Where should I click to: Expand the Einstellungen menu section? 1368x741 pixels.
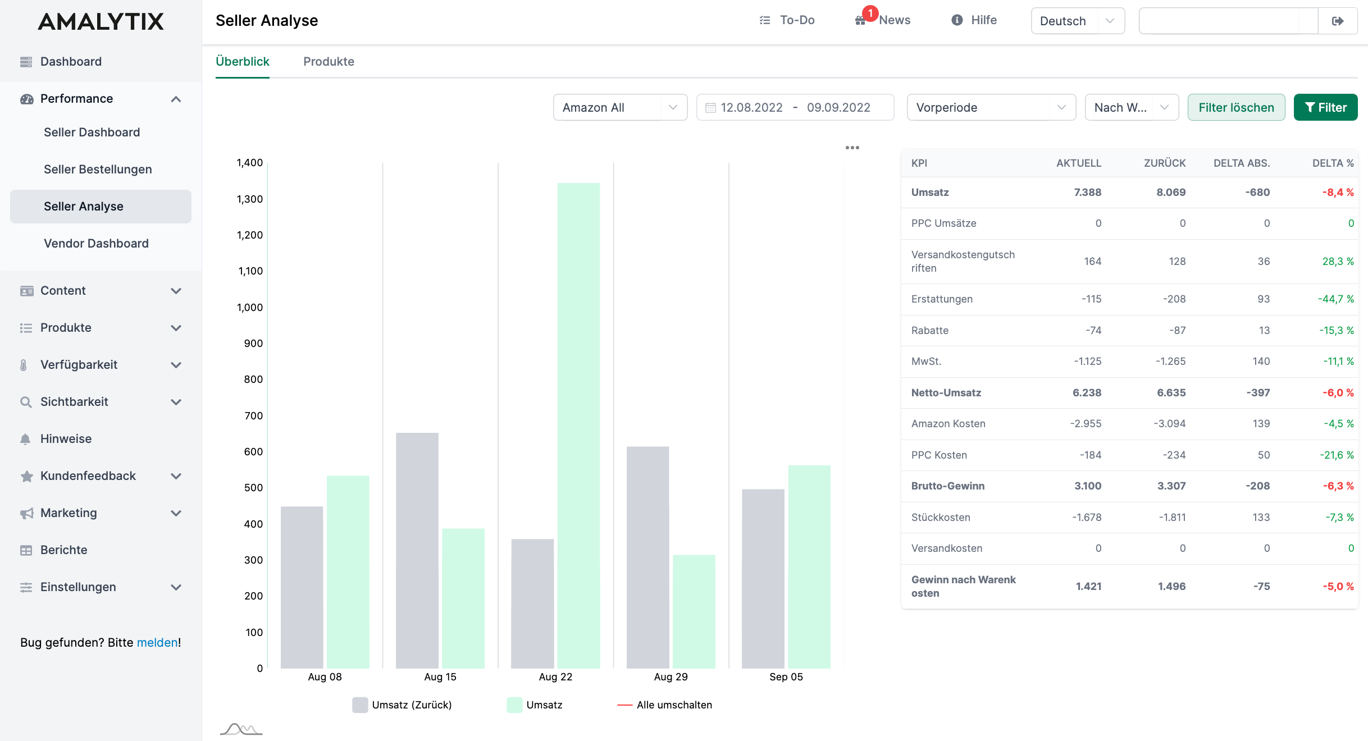point(176,587)
